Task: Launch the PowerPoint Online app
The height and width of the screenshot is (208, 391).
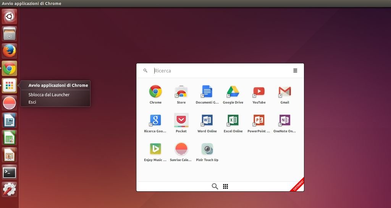Action: click(x=259, y=120)
